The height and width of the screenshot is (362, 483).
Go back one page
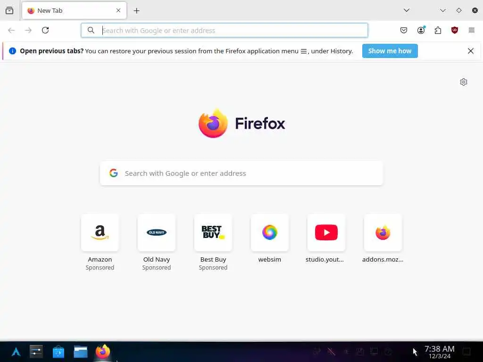click(x=11, y=30)
